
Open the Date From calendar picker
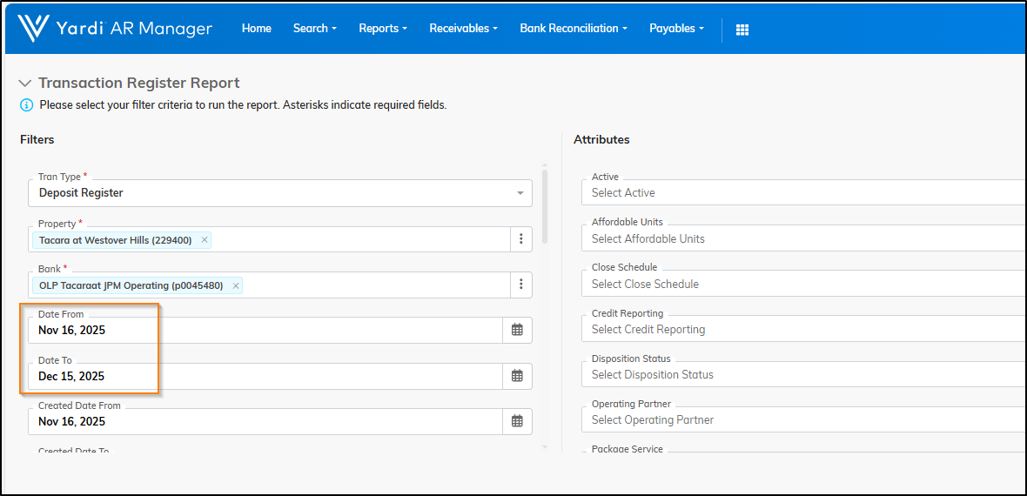pyautogui.click(x=517, y=330)
